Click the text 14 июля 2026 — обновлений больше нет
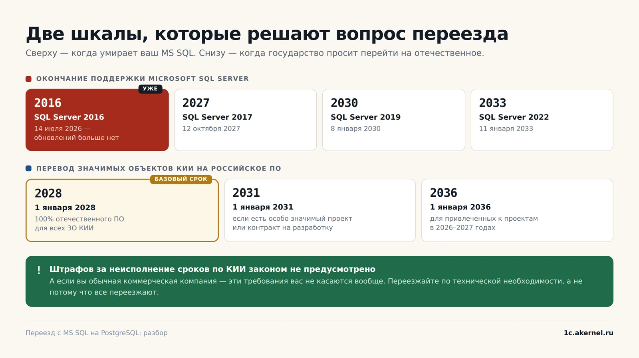This screenshot has height=358, width=639. tap(76, 133)
